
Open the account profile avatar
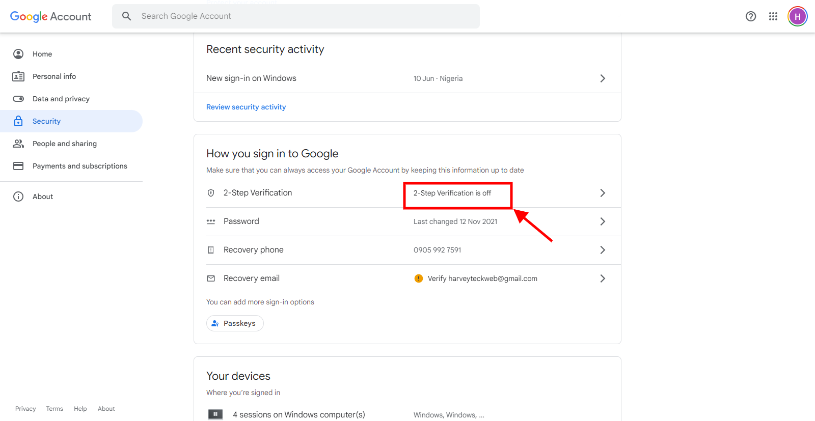pos(797,16)
